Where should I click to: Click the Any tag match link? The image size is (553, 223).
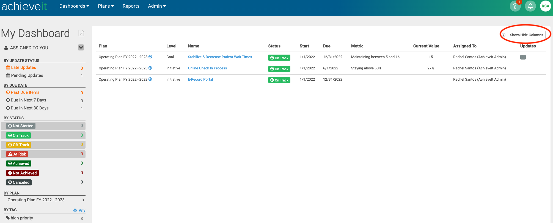point(82,210)
